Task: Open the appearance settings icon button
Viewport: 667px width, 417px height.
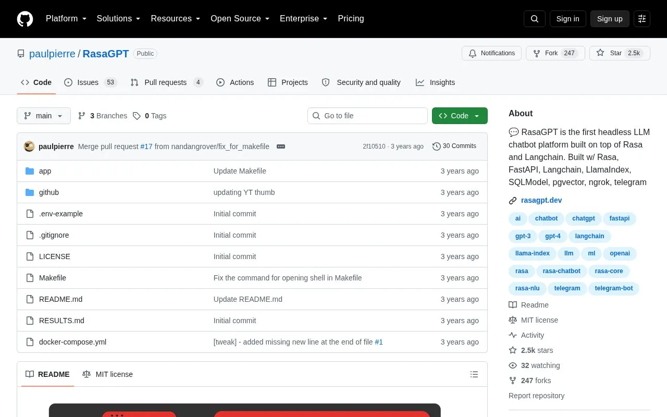Action: (642, 19)
